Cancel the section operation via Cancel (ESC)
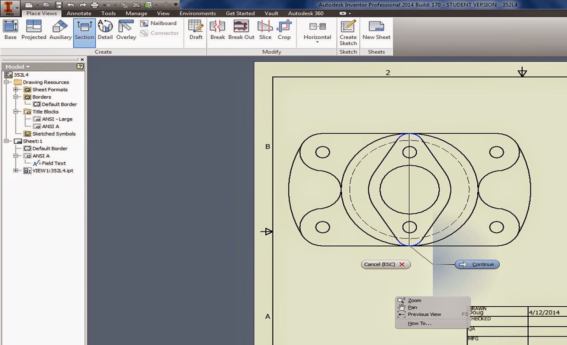 pos(385,264)
